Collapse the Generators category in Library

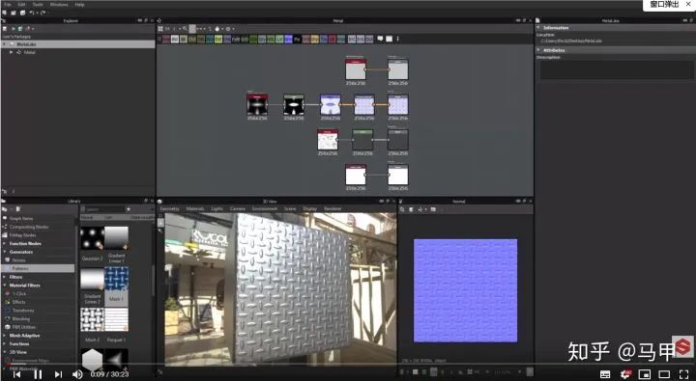coord(5,252)
